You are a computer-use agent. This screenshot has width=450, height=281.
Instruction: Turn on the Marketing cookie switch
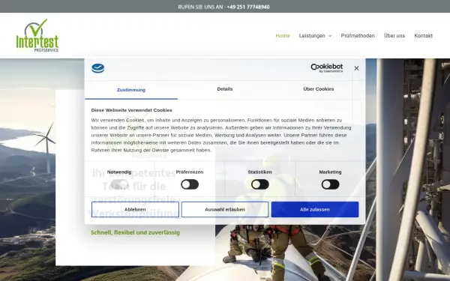click(x=330, y=184)
